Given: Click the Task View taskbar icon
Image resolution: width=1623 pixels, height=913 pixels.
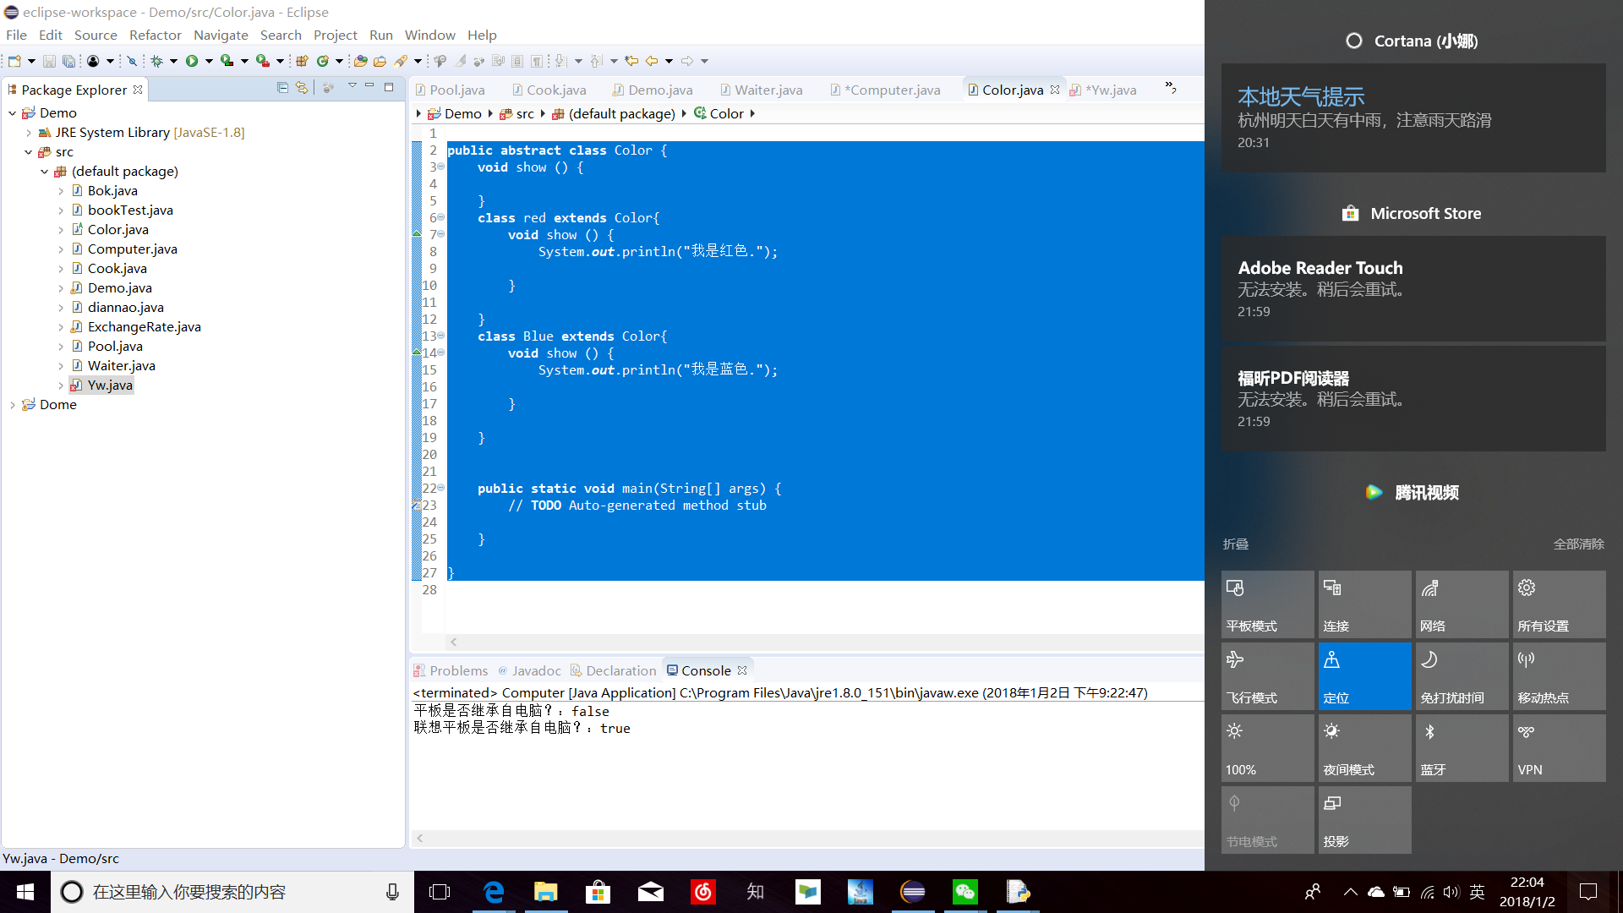Looking at the screenshot, I should (440, 892).
